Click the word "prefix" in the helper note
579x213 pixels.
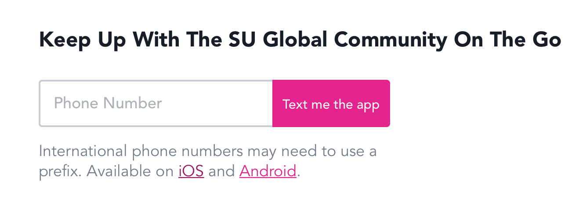[x=59, y=171]
